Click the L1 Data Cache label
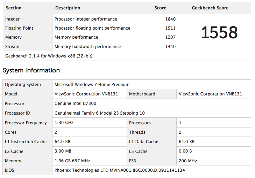255x178 pixels. [143, 142]
